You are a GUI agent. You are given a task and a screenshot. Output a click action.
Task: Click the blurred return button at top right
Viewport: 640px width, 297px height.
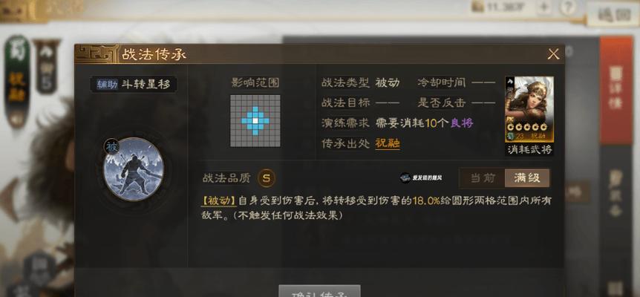(613, 15)
